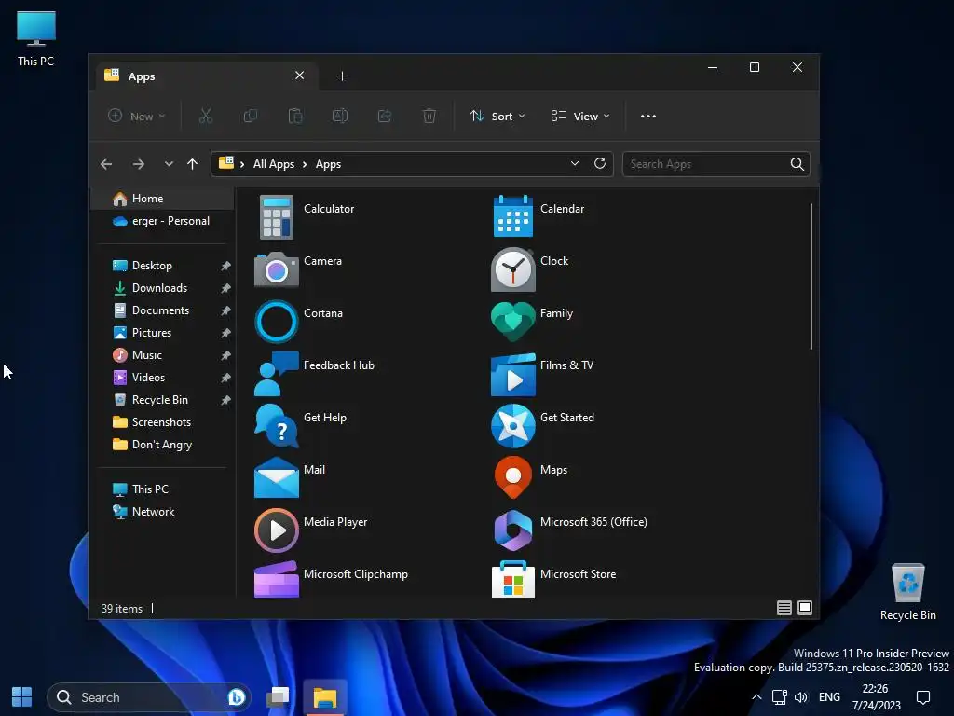Expand the address bar history dropdown
This screenshot has height=716, width=954.
pos(574,163)
